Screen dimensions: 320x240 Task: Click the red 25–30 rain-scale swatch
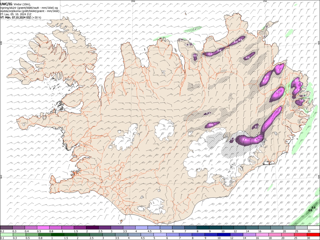(x=300, y=234)
